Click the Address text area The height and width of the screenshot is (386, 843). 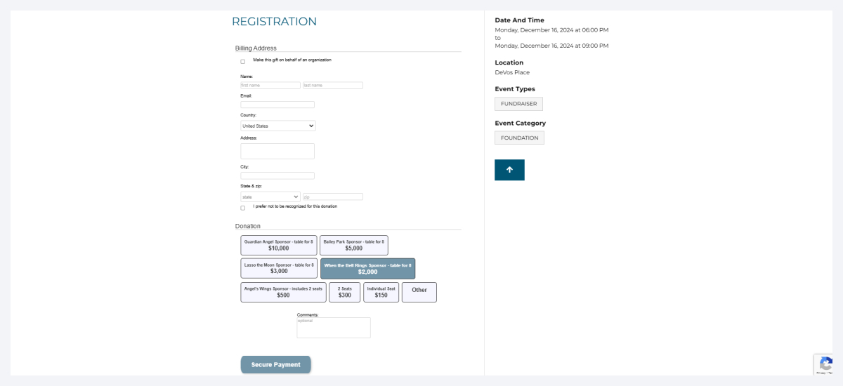point(277,151)
